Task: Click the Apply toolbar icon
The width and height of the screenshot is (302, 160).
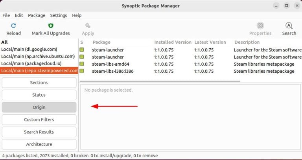Action: tap(88, 26)
